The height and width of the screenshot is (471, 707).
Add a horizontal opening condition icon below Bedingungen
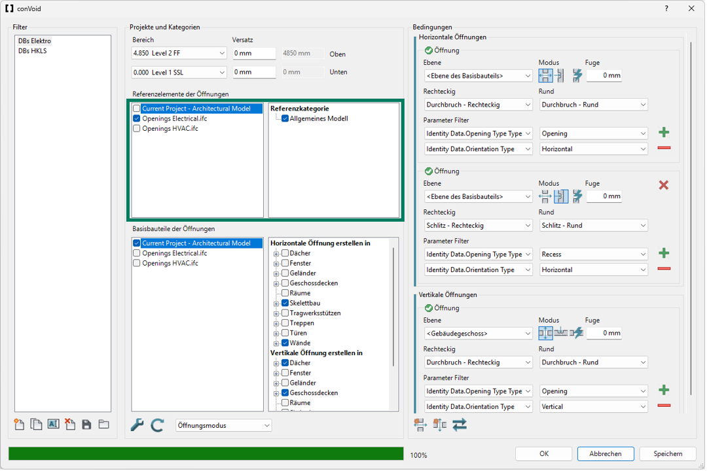(420, 425)
